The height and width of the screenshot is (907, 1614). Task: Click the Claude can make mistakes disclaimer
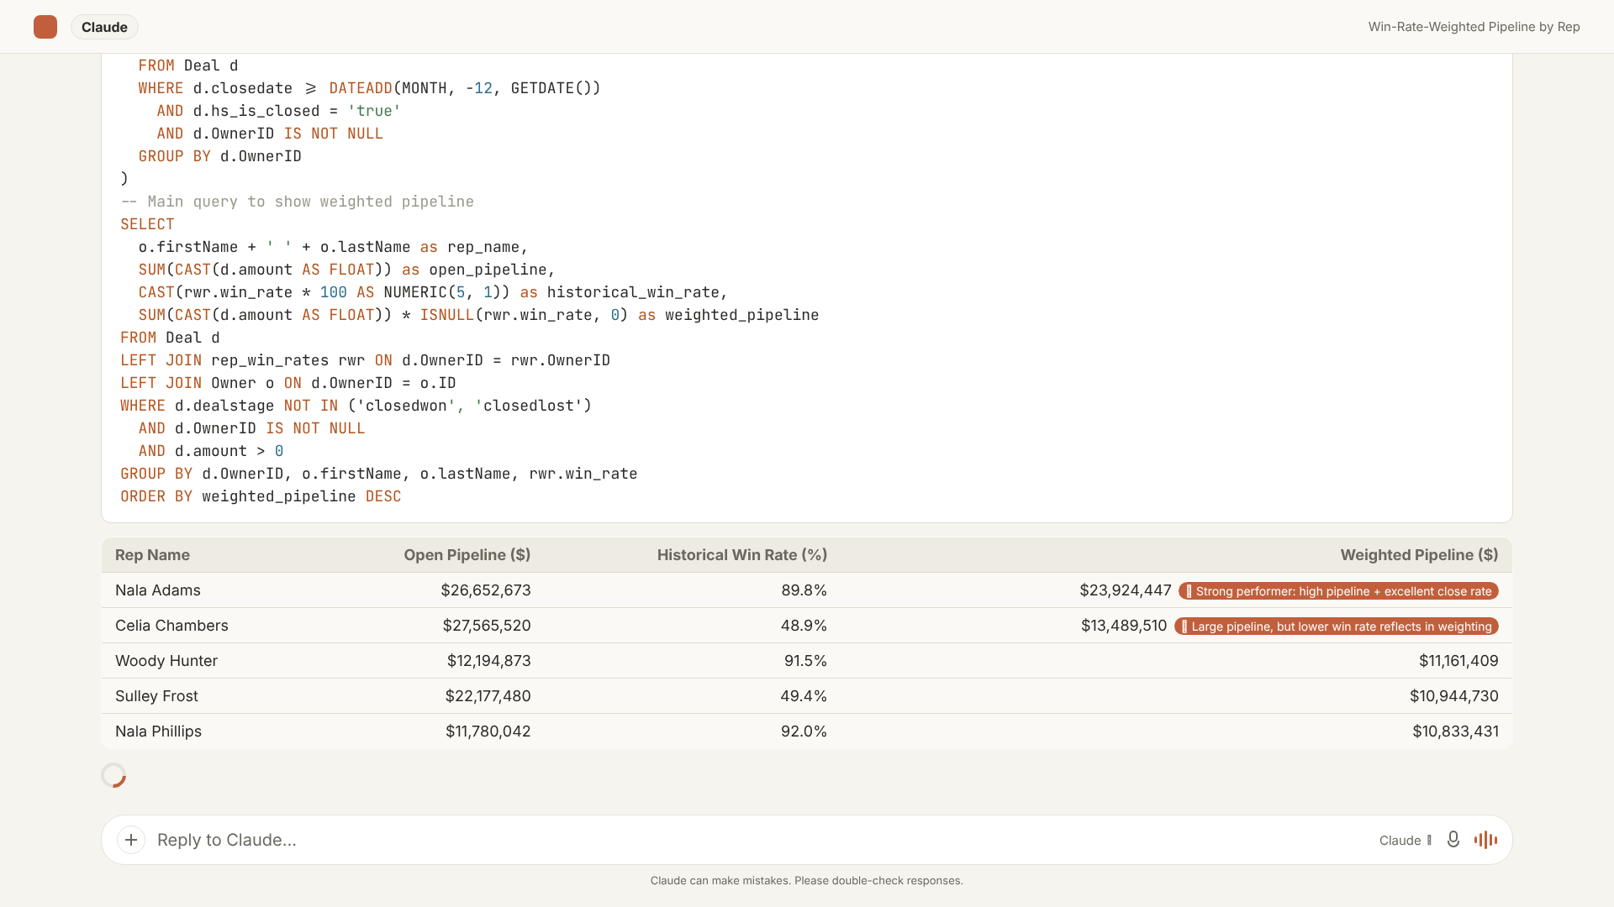(x=807, y=881)
